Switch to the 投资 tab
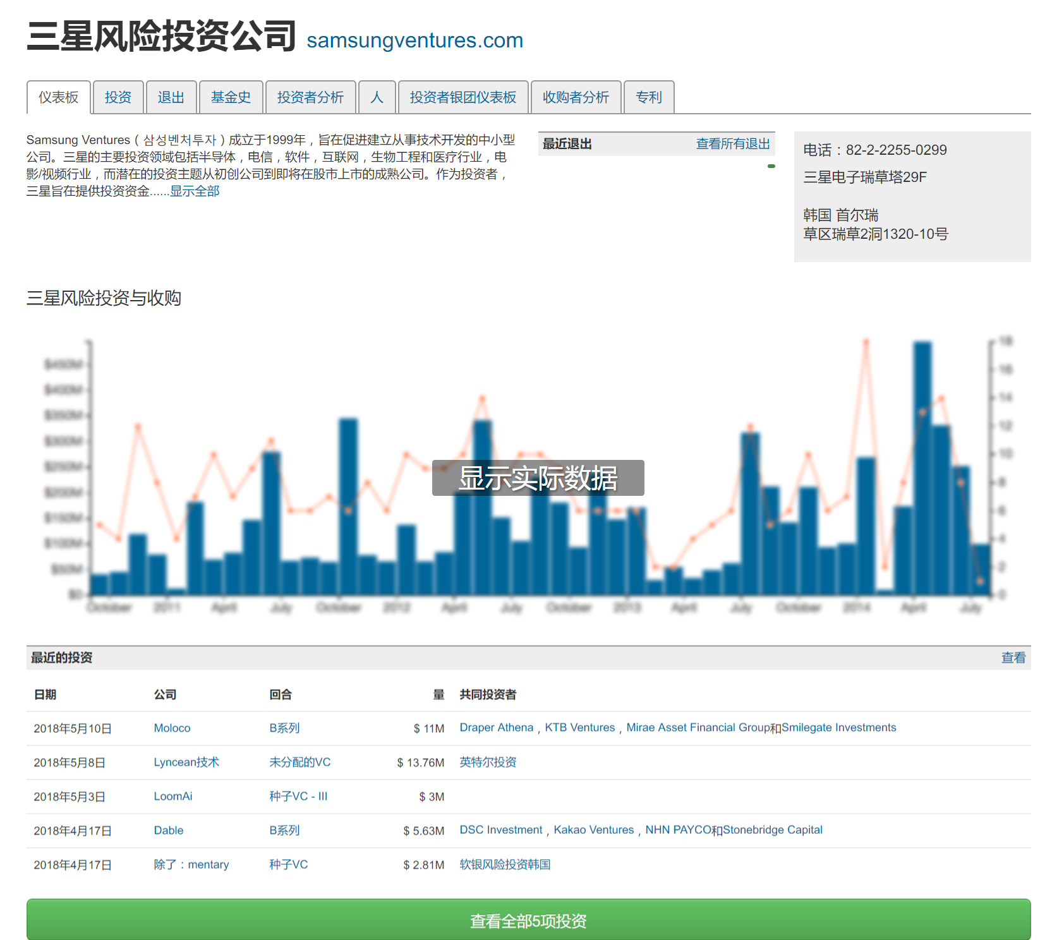 click(118, 97)
